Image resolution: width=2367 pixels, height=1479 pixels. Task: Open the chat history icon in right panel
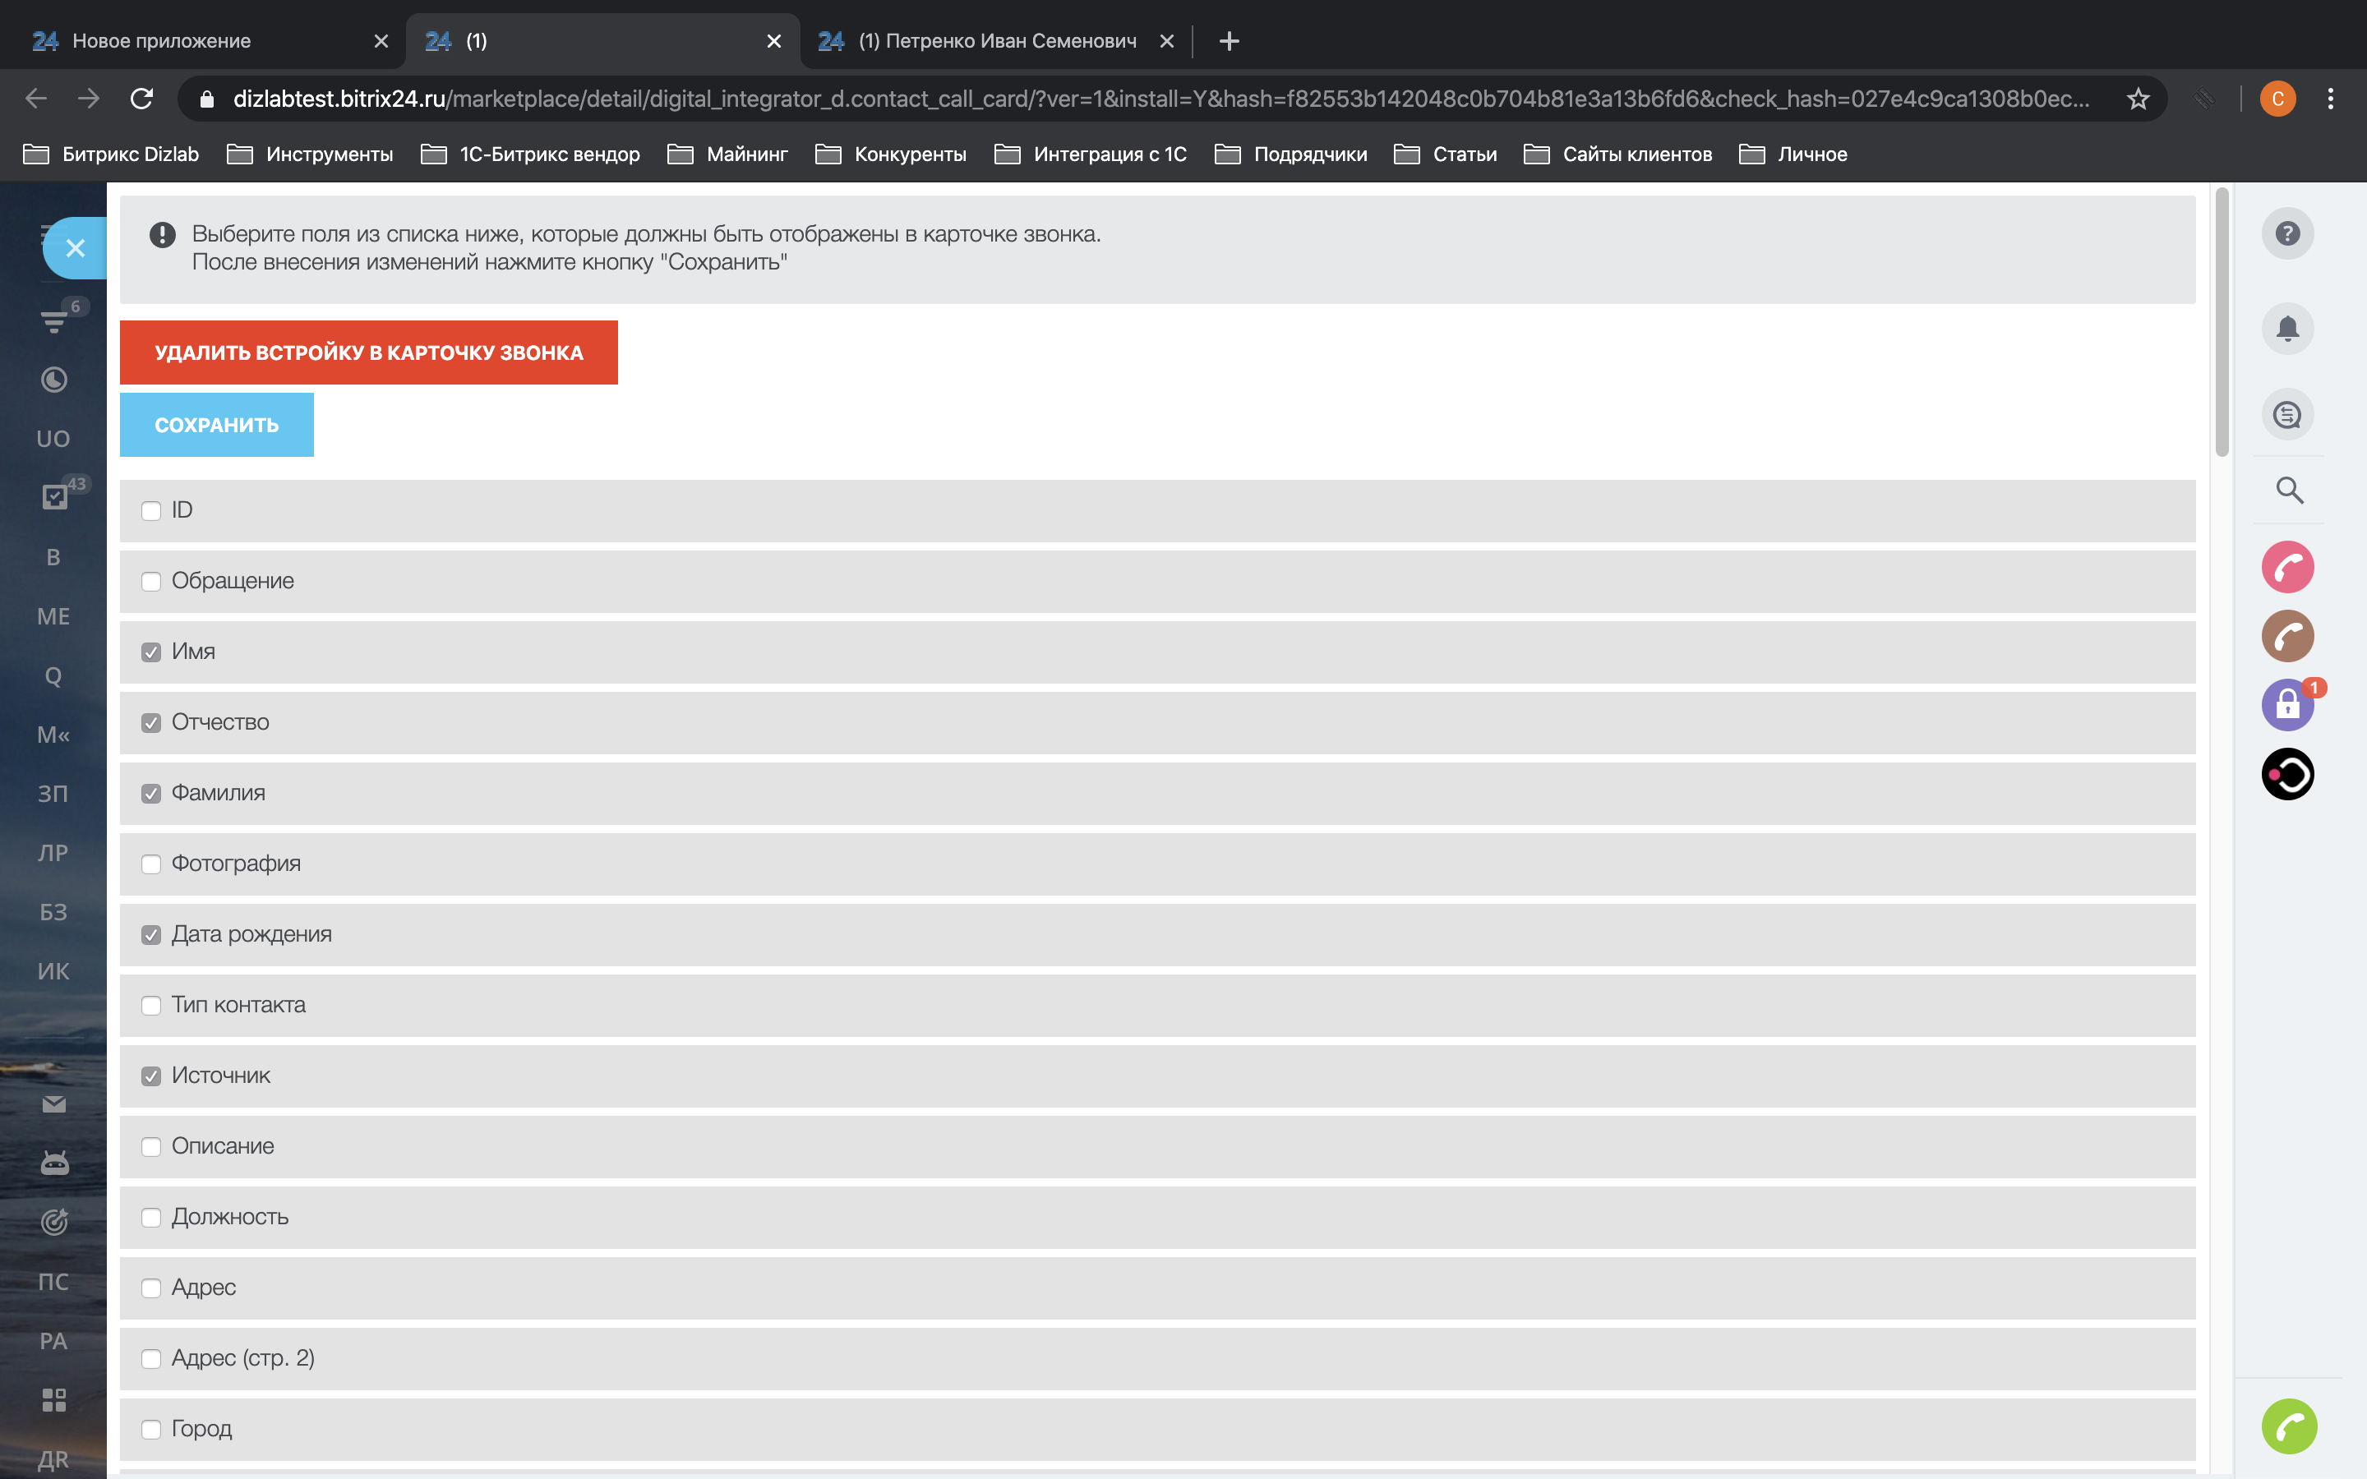[2286, 415]
